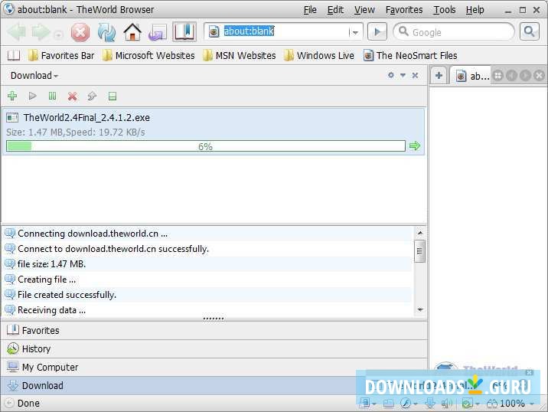
Task: Open the View menu
Action: [364, 10]
